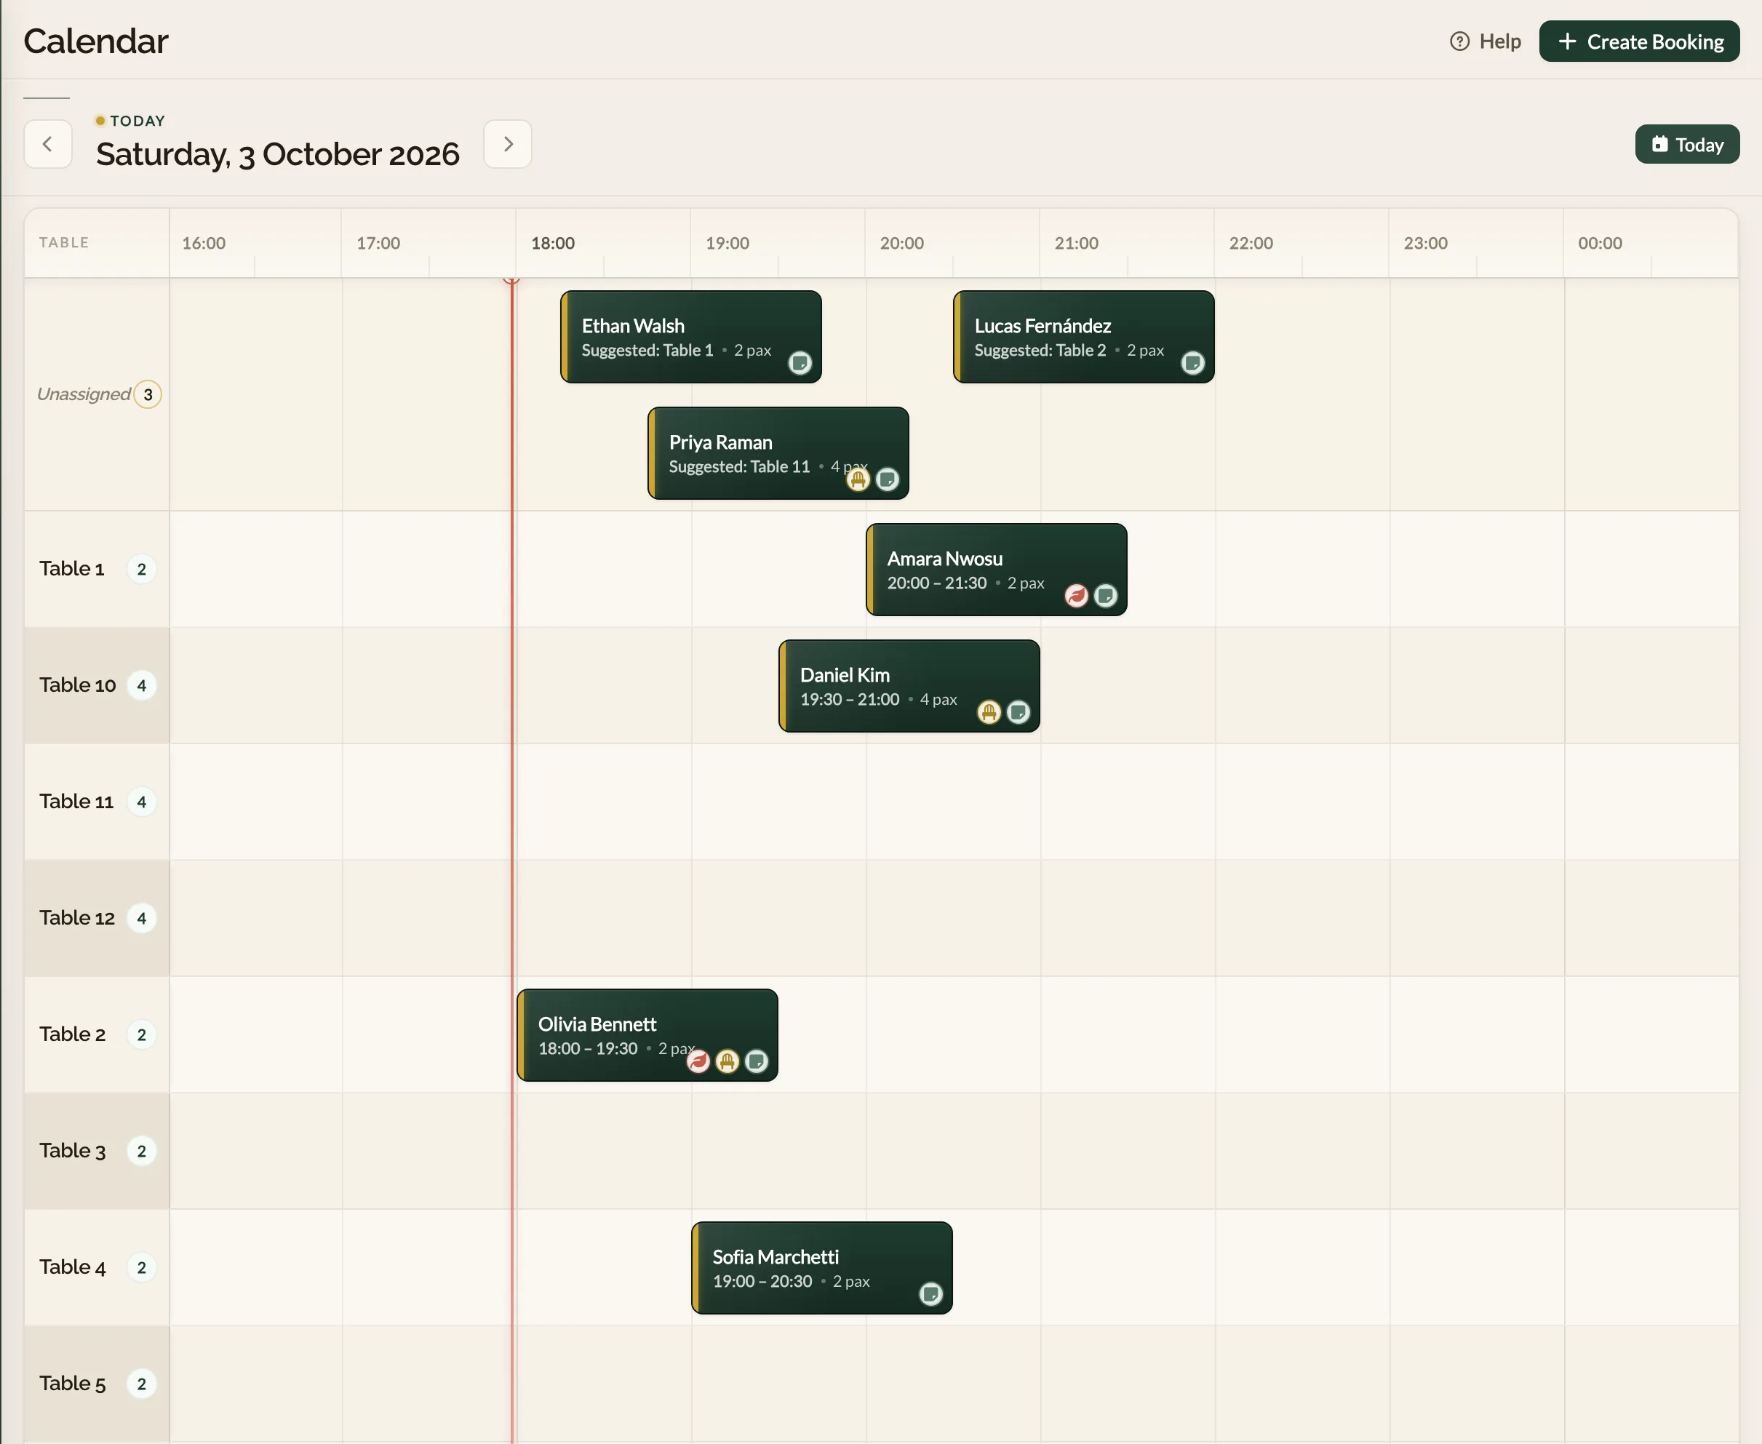Click the note icon on Olivia Bennett booking

(756, 1061)
